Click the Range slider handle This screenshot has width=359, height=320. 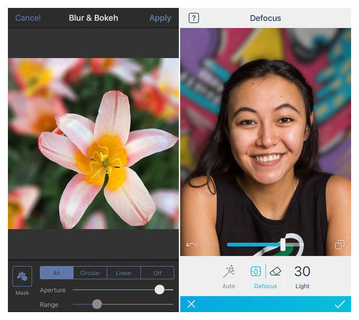pos(97,304)
